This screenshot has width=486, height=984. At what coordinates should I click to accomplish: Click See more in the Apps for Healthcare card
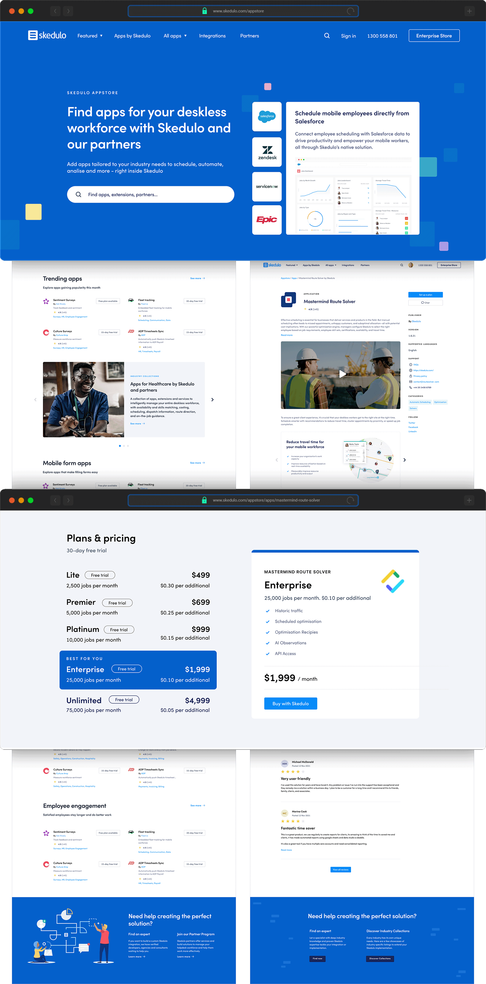pos(137,424)
